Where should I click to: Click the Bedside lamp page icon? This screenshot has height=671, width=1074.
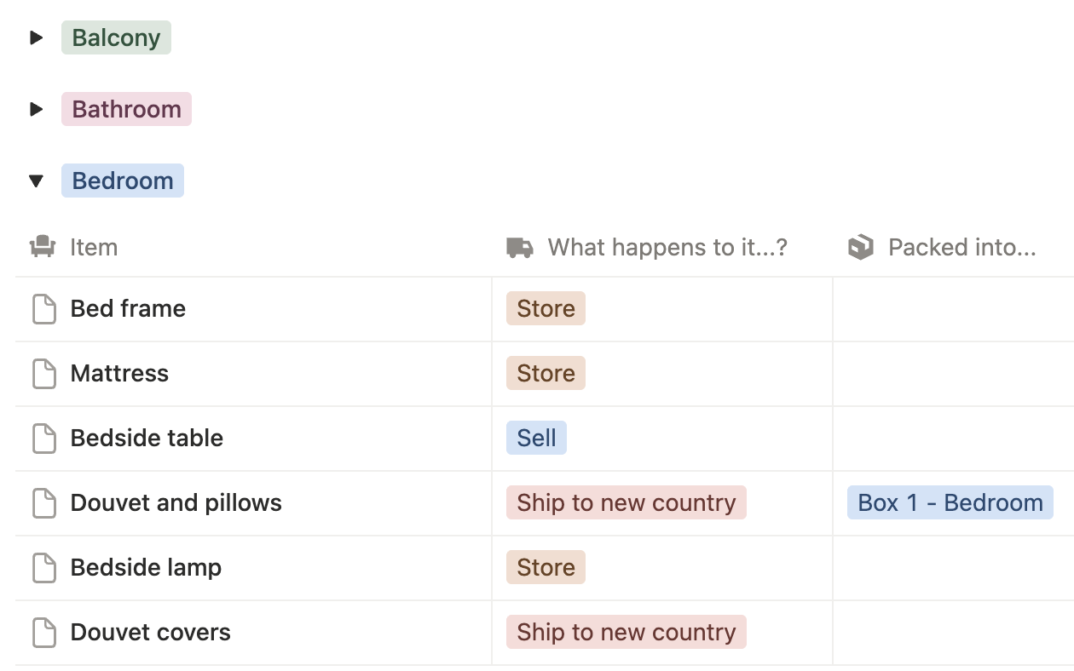[44, 567]
